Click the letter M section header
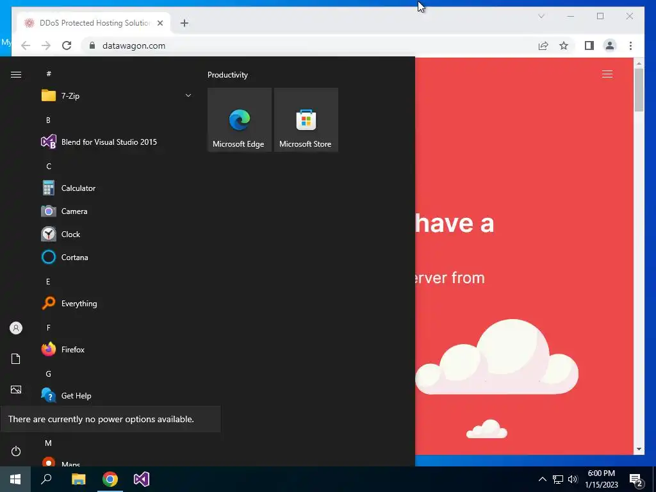Viewport: 656px width, 492px height. pos(48,443)
